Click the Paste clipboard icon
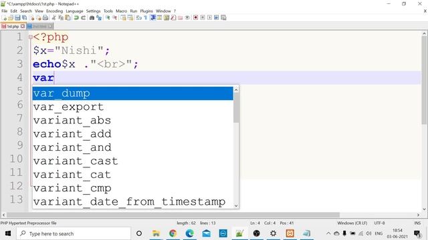The height and width of the screenshot is (240, 428). click(68, 18)
